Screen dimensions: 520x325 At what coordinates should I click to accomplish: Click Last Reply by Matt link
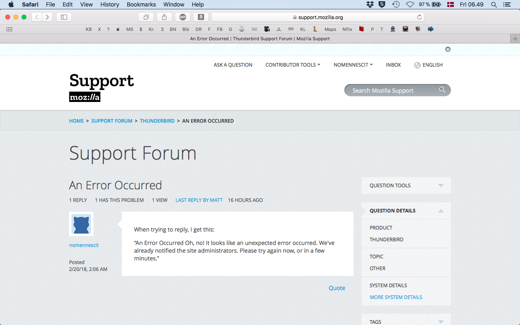pos(199,200)
